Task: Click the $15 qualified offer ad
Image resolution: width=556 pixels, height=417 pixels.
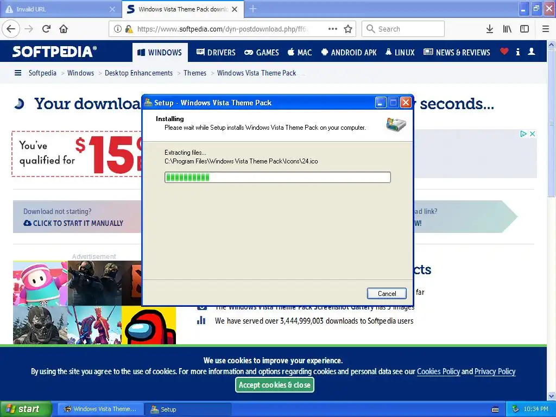Action: click(77, 154)
